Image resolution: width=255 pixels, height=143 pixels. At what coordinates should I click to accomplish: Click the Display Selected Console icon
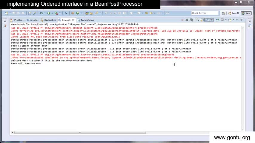222,20
